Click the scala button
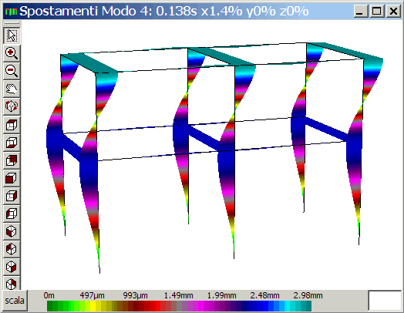Image resolution: width=404 pixels, height=313 pixels. pos(15,301)
